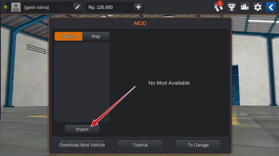Screen dimensions: 279x156
Task: Go back using the blue arrow
Action: point(271,7)
